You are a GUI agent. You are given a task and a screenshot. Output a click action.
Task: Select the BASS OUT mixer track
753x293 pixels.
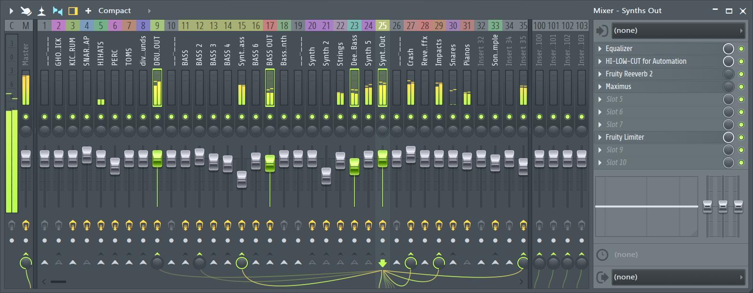[x=270, y=52]
